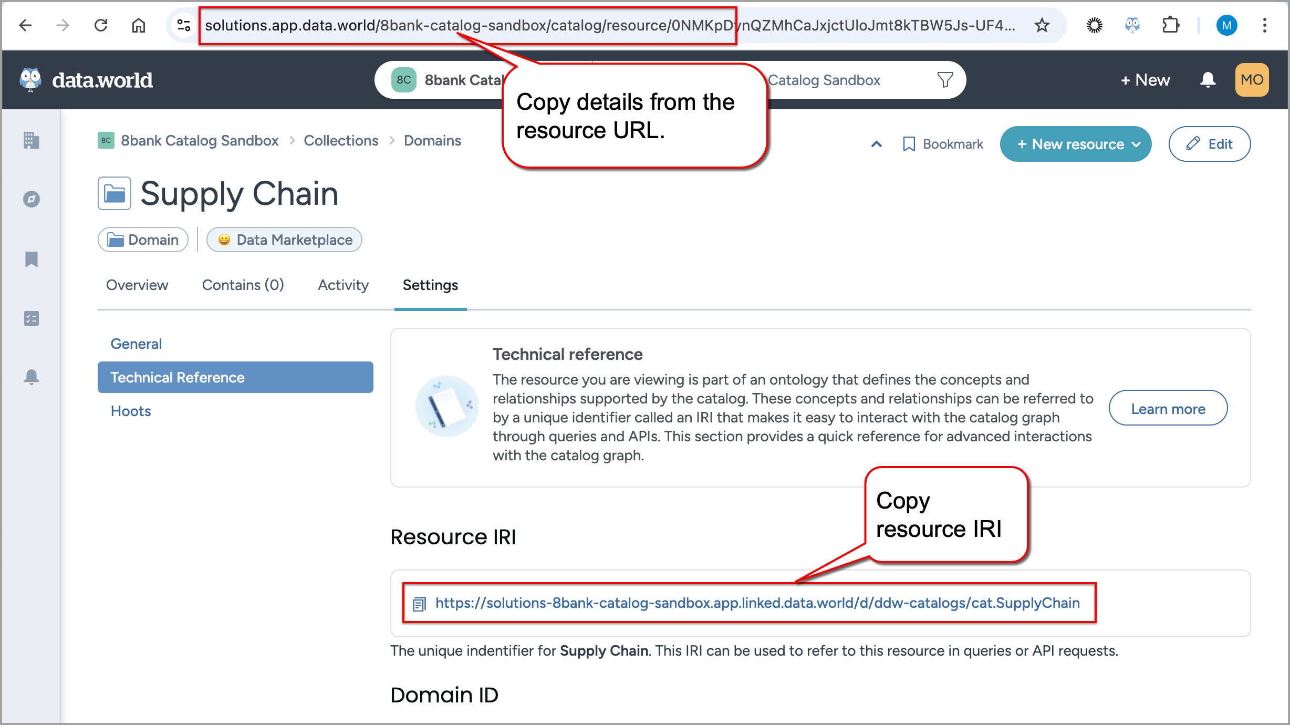
Task: Copy the Resource IRI with the copy icon
Action: pos(419,604)
